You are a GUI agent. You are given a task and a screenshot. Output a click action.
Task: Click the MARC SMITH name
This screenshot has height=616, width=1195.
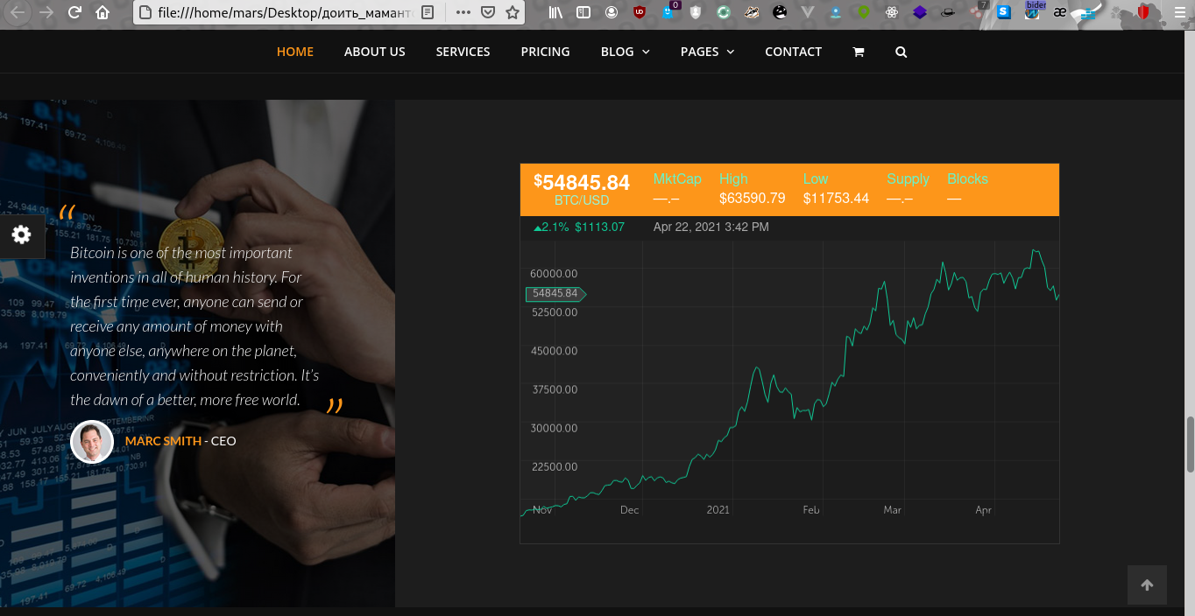click(163, 441)
